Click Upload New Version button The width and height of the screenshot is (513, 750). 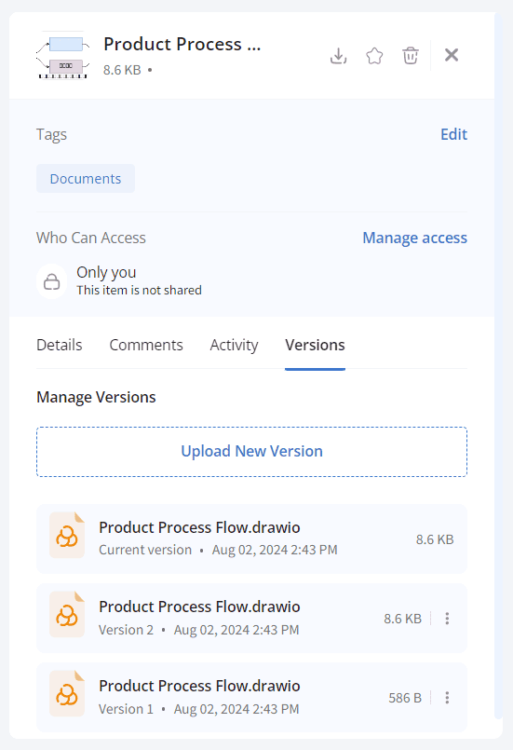pos(252,452)
